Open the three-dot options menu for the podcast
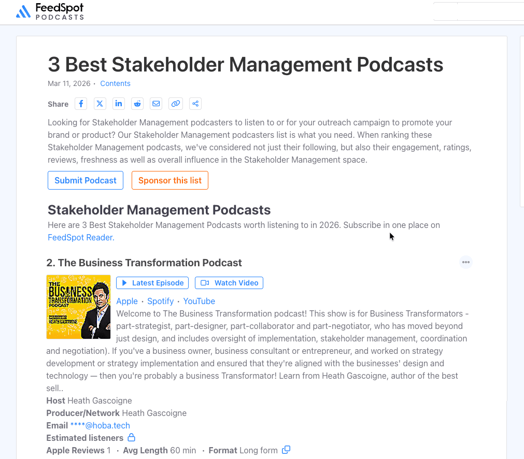The width and height of the screenshot is (524, 459). [465, 262]
